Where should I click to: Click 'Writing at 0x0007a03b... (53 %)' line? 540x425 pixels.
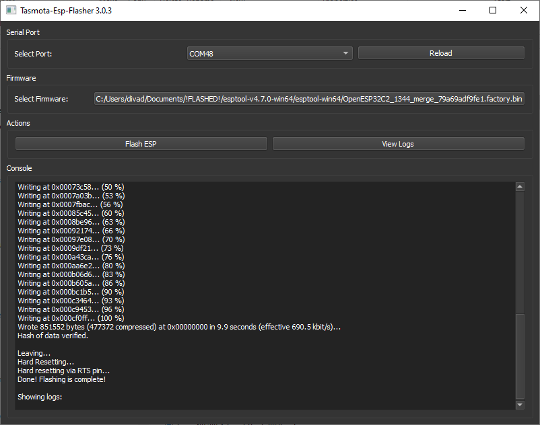[x=71, y=196]
